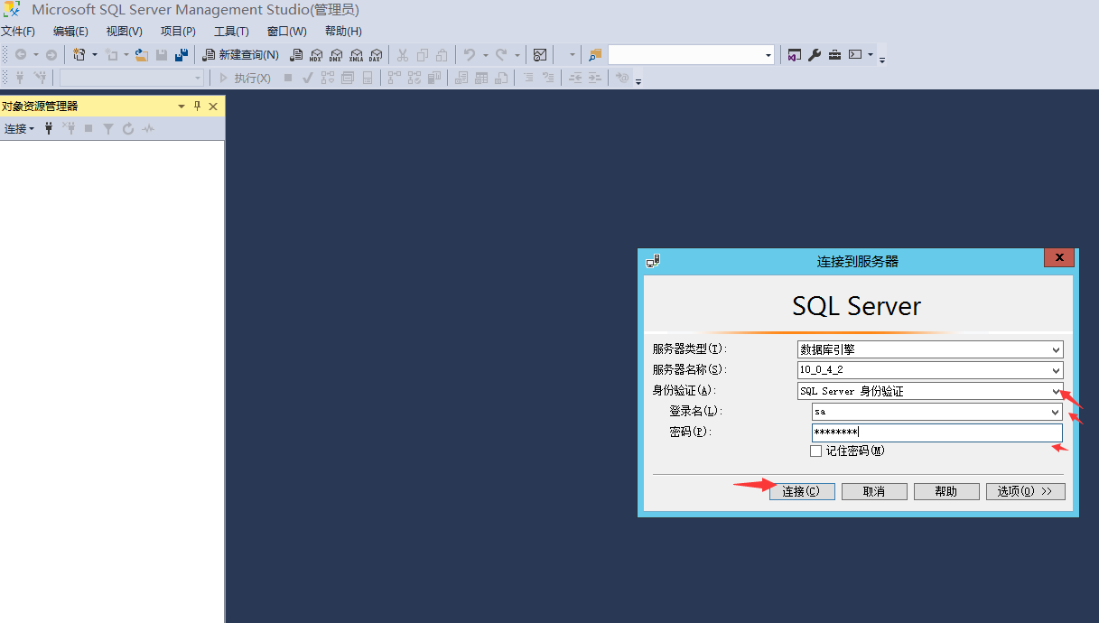This screenshot has width=1099, height=623.
Task: Click the connect plug icon in Object Explorer
Action: pyautogui.click(x=49, y=129)
